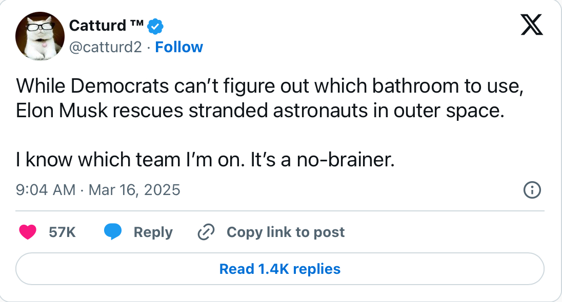Follow the @catturd2 account

point(179,47)
